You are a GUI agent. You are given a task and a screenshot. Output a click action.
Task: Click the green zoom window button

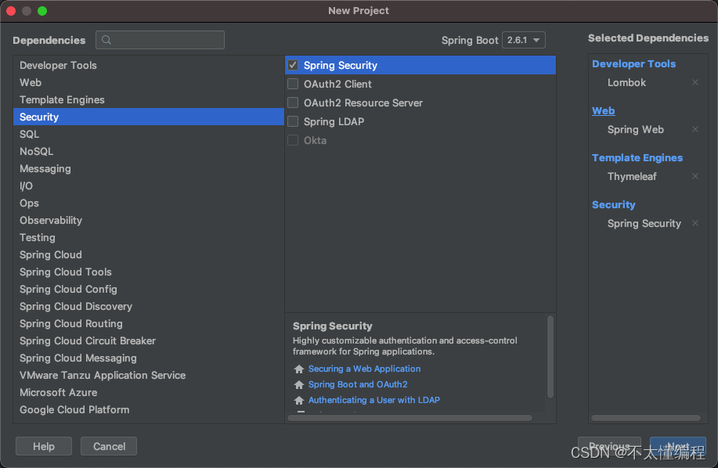[42, 11]
